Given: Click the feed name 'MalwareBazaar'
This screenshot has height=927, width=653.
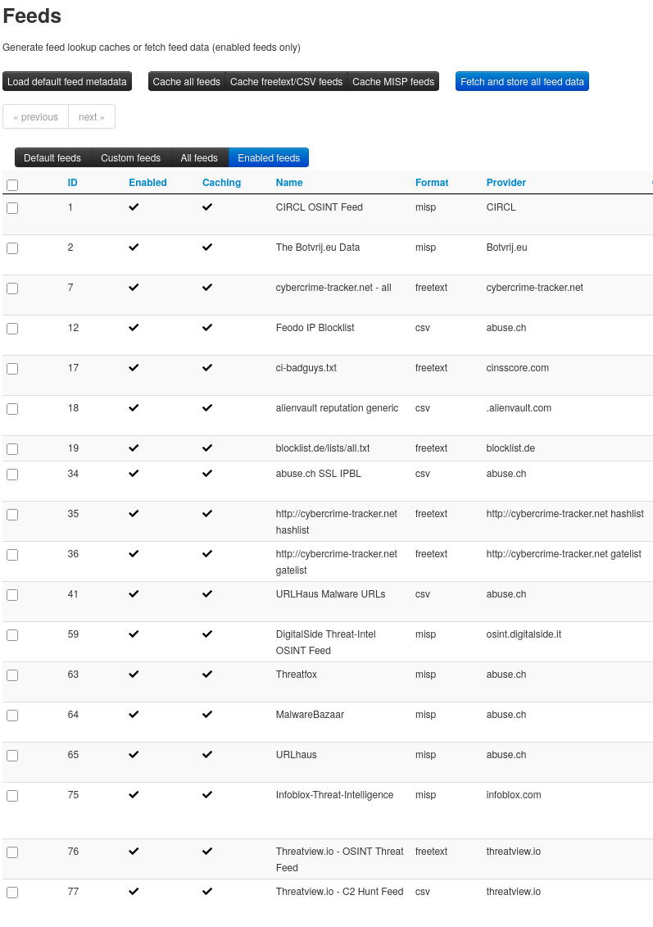Looking at the screenshot, I should click(x=310, y=715).
